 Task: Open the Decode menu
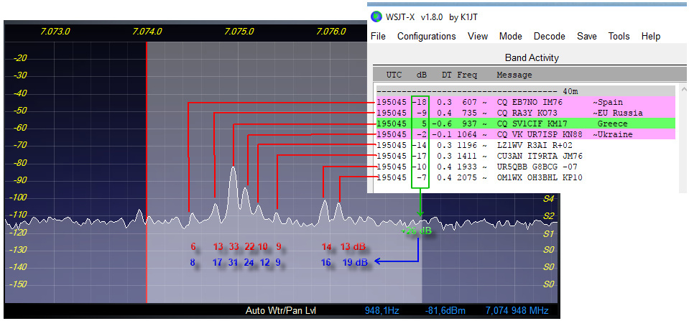tap(549, 36)
